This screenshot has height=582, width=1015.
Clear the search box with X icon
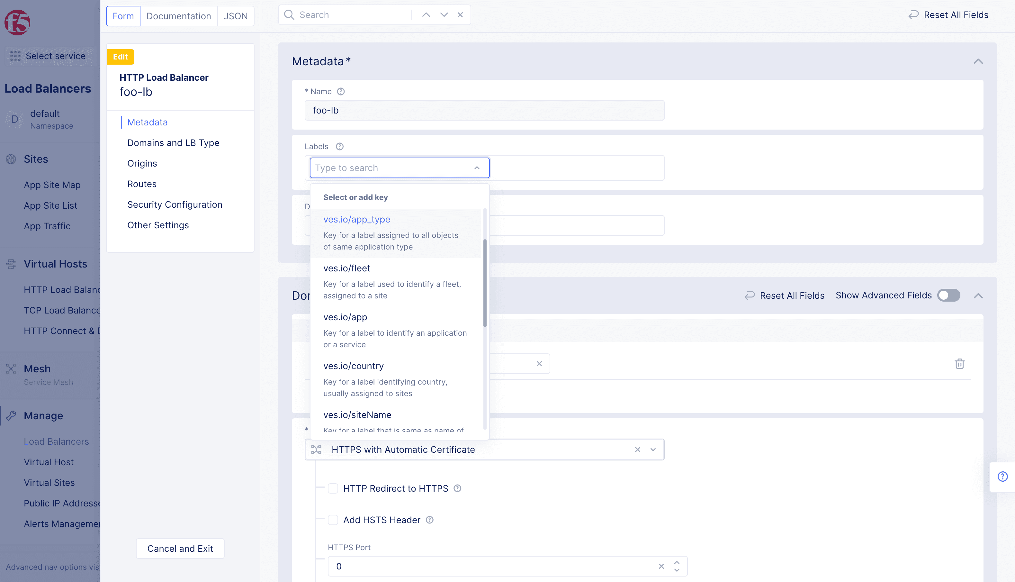(x=460, y=15)
